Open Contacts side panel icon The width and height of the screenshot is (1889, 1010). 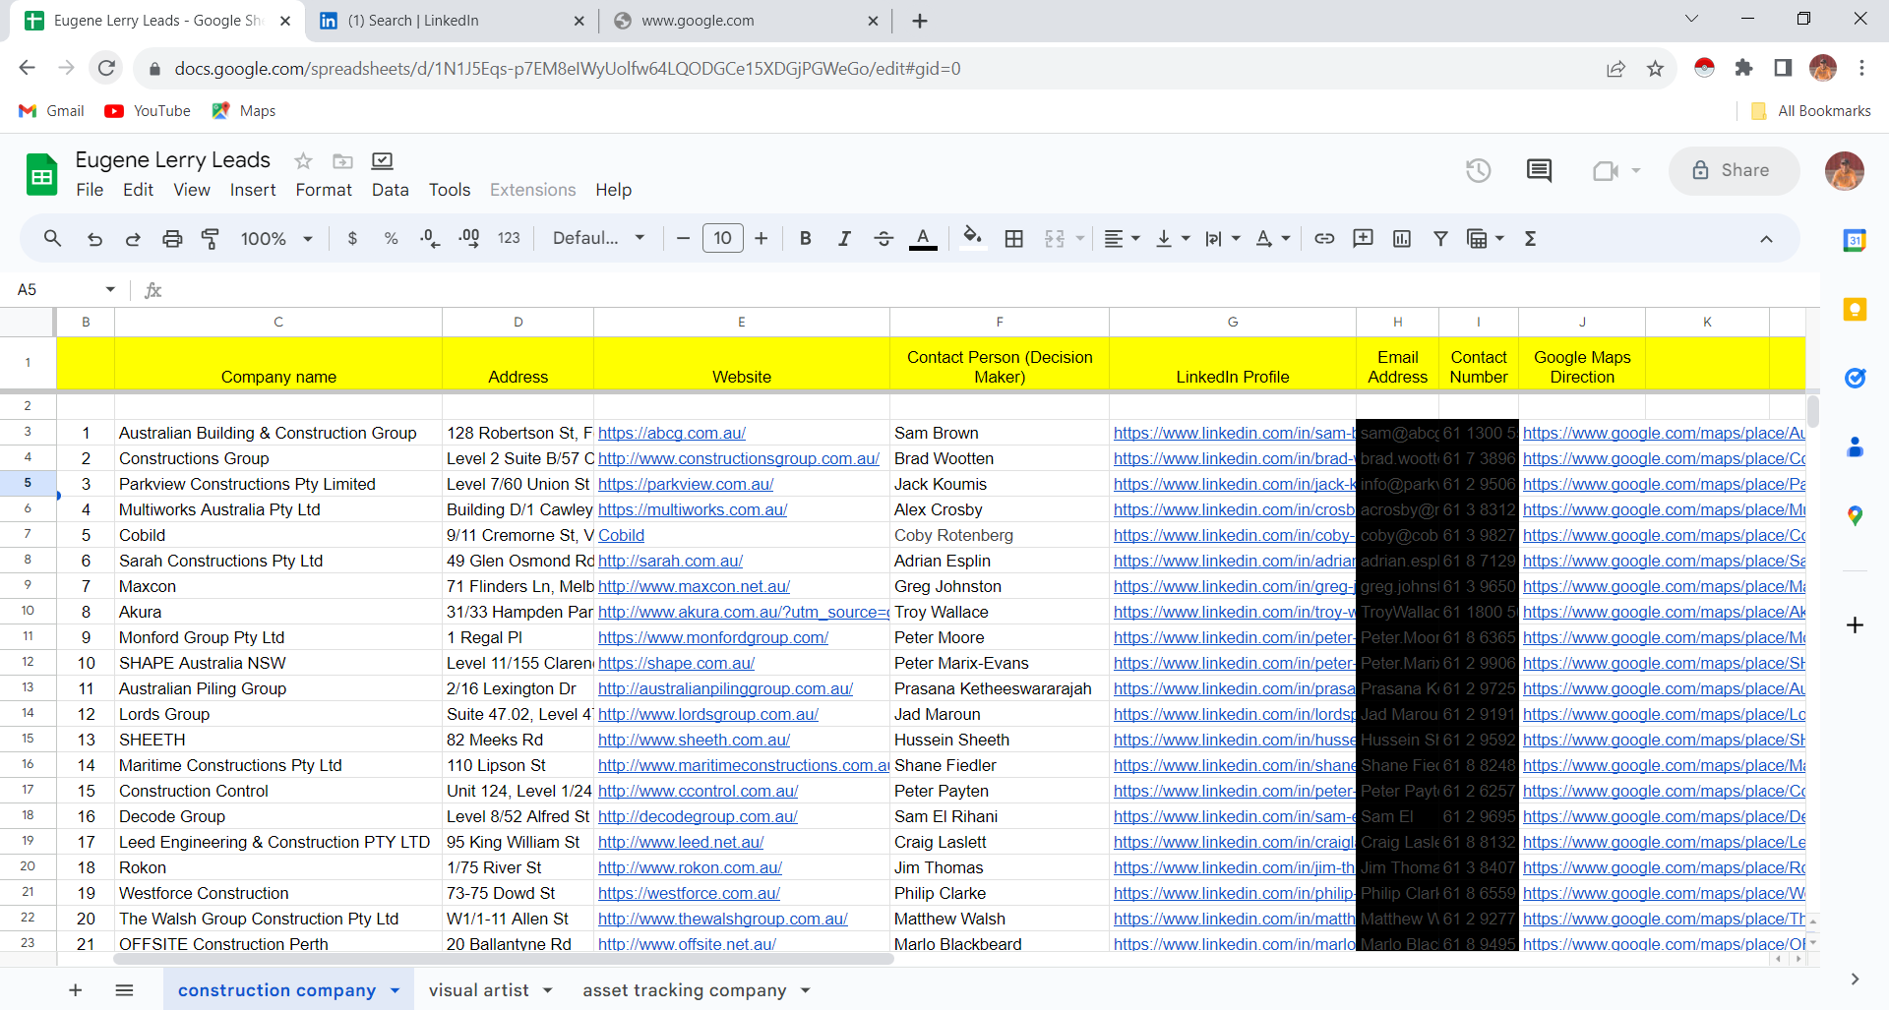[1855, 446]
